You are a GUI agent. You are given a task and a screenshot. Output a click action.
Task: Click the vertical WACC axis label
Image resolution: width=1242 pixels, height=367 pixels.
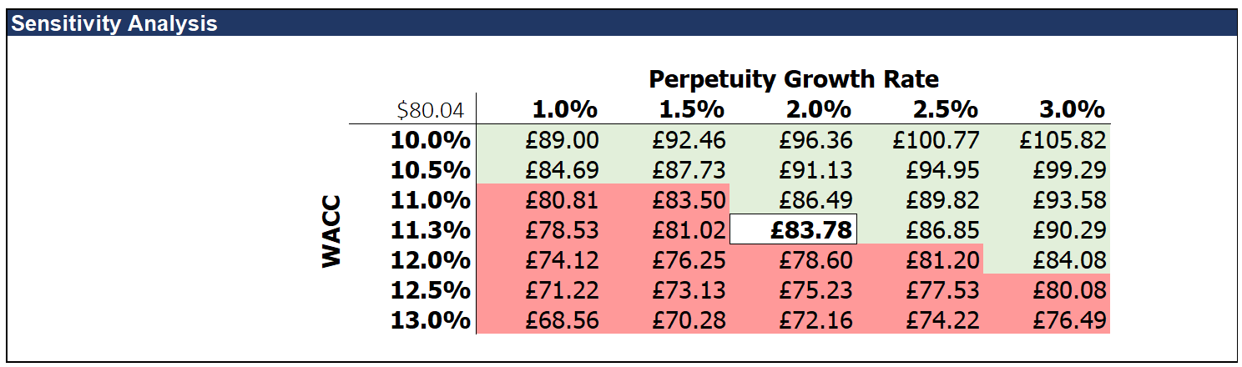[x=332, y=231]
